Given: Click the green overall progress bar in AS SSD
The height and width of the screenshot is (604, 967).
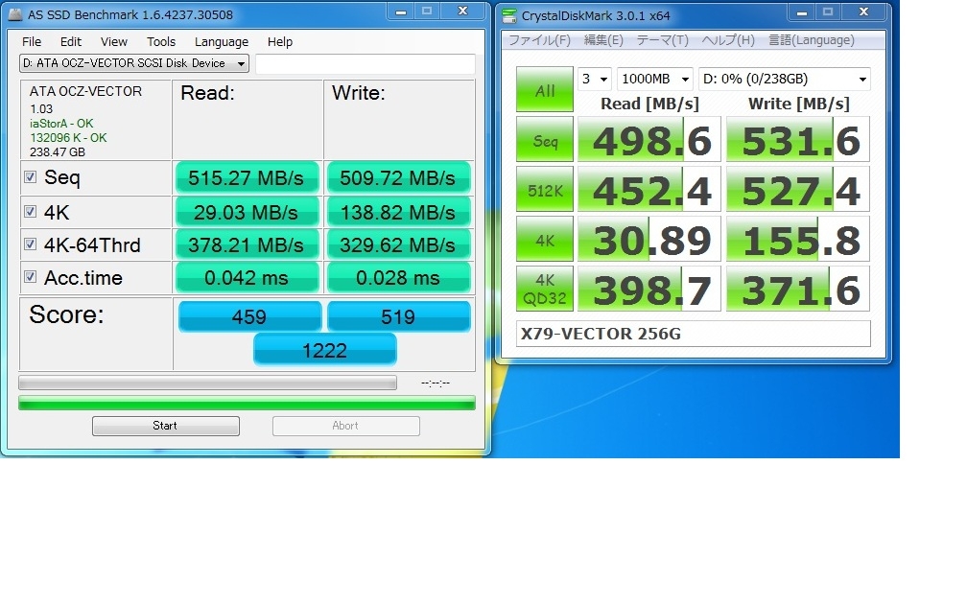Looking at the screenshot, I should (x=247, y=403).
